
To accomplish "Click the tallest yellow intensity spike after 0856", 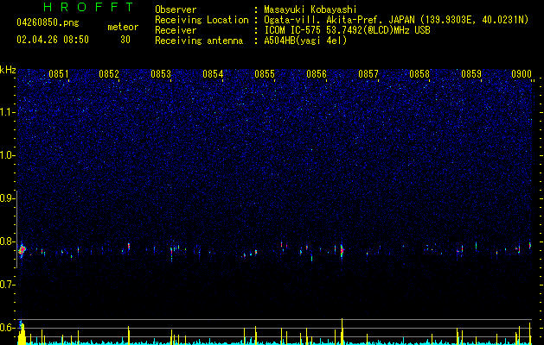I will pos(342,331).
